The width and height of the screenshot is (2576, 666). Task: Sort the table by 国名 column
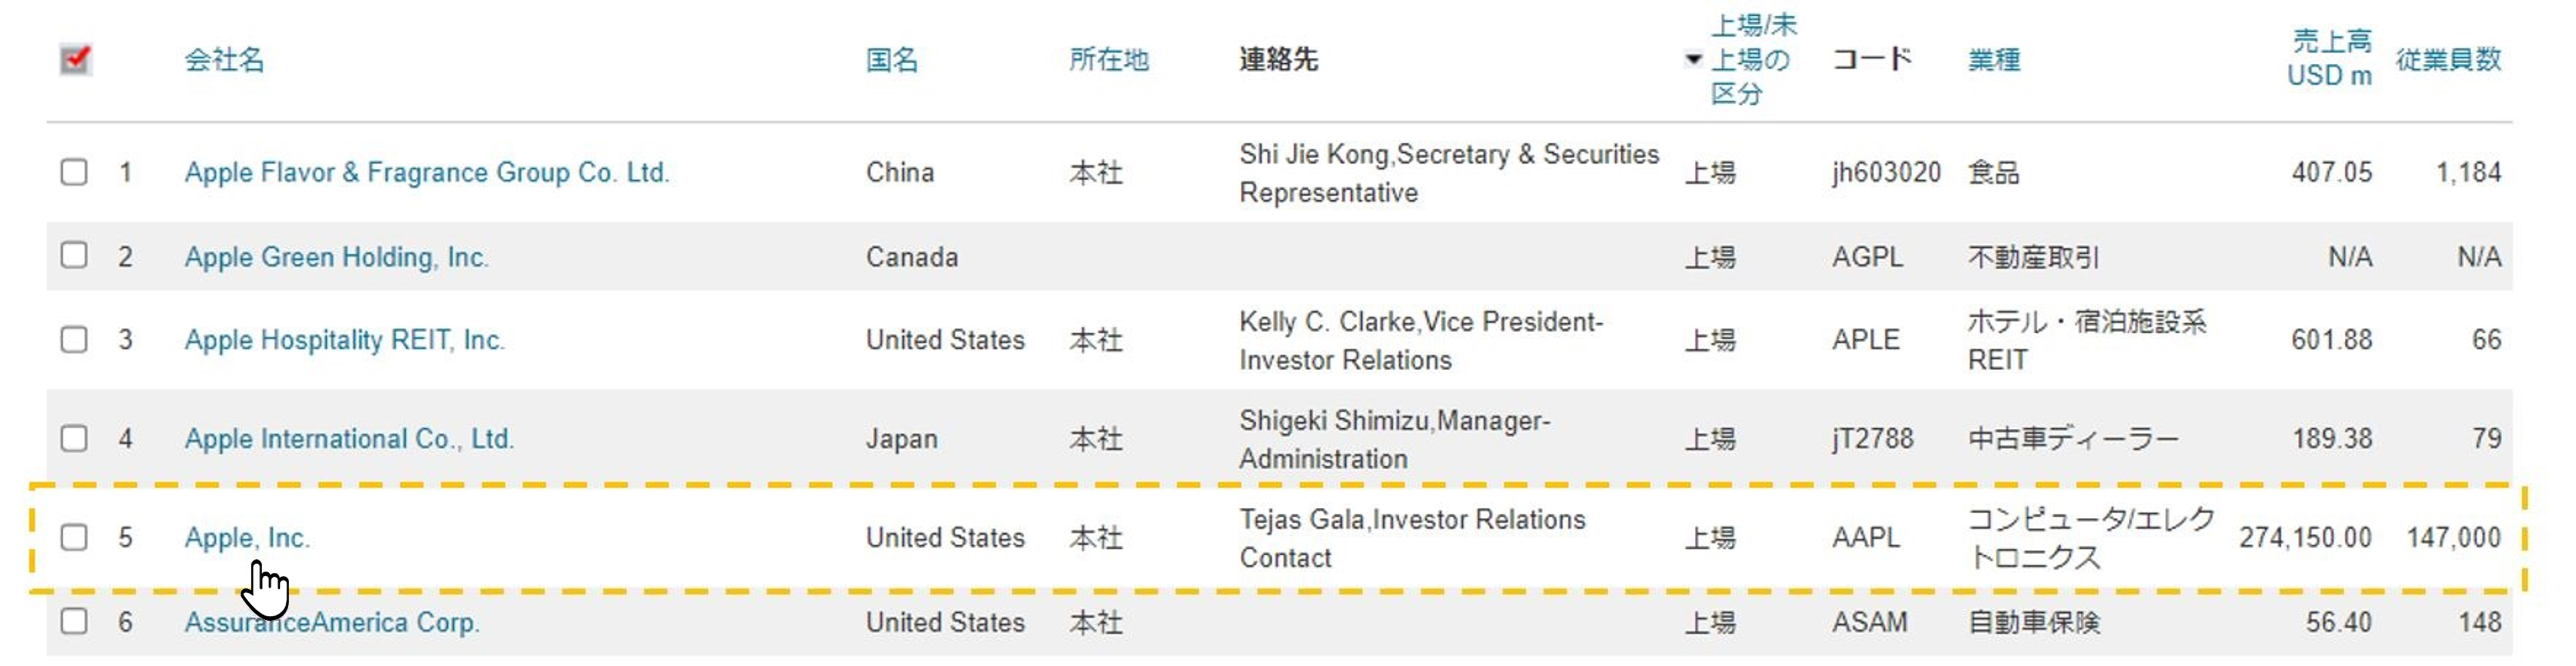[891, 60]
